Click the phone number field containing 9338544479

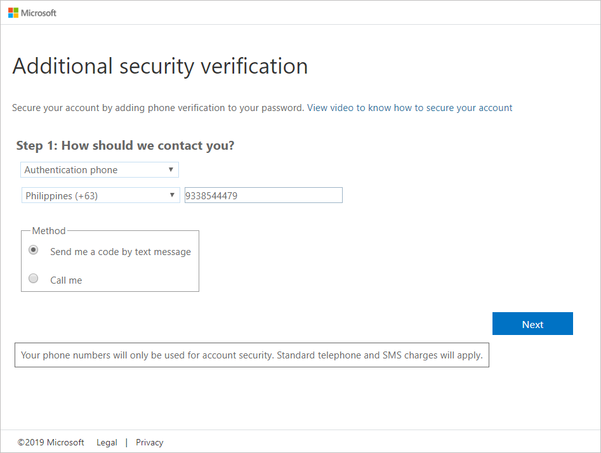click(263, 195)
